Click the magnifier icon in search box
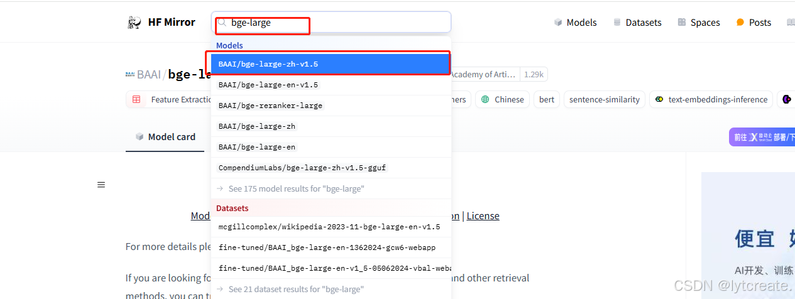Image resolution: width=795 pixels, height=299 pixels. [x=222, y=23]
